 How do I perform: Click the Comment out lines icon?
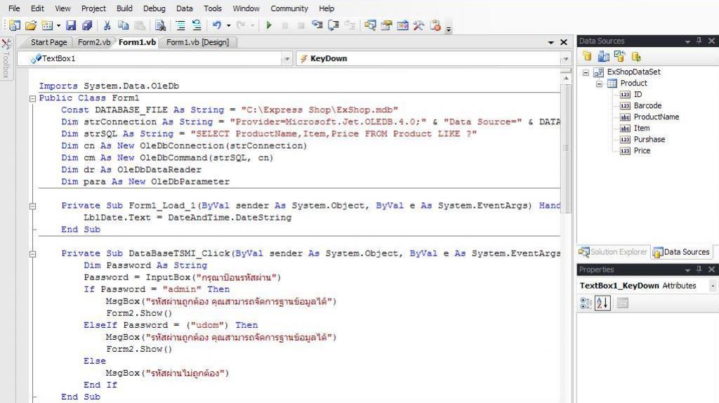(179, 26)
